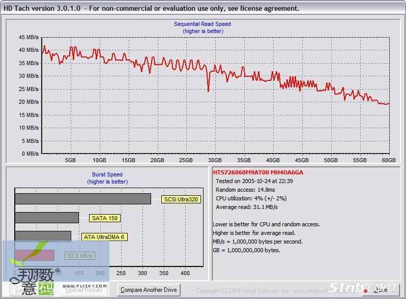The image size is (406, 299).
Task: Click the SCSI Ultra320 gray bar
Action: [83, 199]
